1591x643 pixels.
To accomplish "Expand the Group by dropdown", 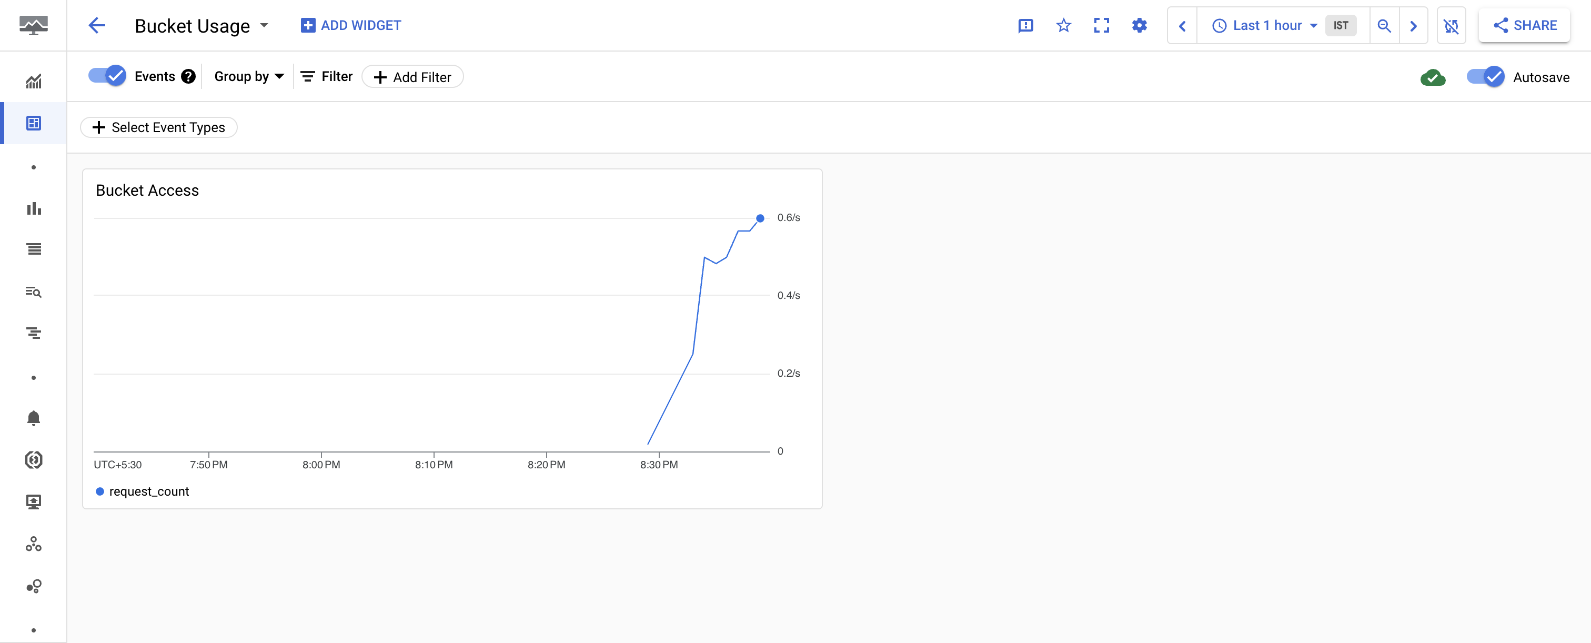I will click(x=248, y=76).
